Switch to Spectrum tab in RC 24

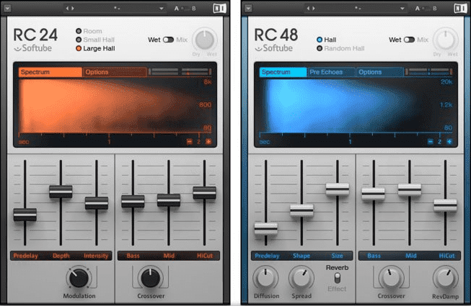pyautogui.click(x=50, y=72)
